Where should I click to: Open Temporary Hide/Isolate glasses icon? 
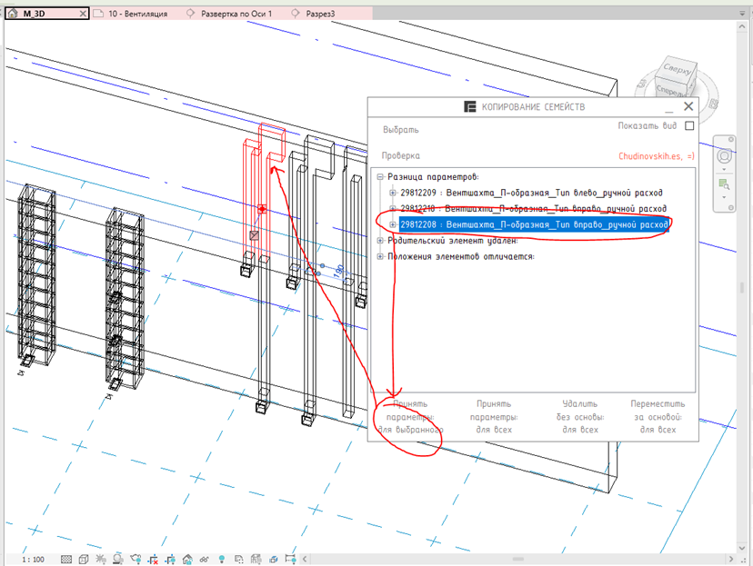click(x=205, y=560)
